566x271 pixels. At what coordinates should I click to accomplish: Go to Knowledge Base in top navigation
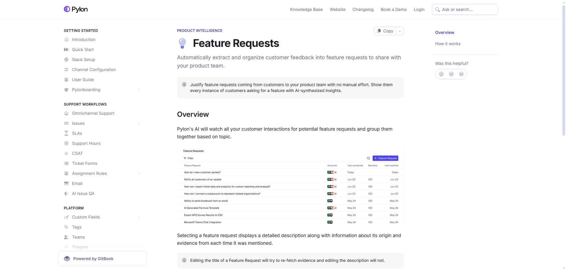pos(306,9)
